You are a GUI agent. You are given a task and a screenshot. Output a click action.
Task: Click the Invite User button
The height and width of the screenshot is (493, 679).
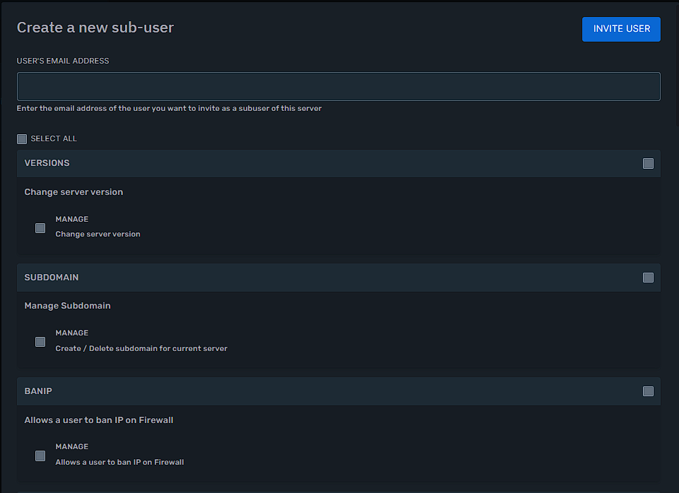[621, 29]
